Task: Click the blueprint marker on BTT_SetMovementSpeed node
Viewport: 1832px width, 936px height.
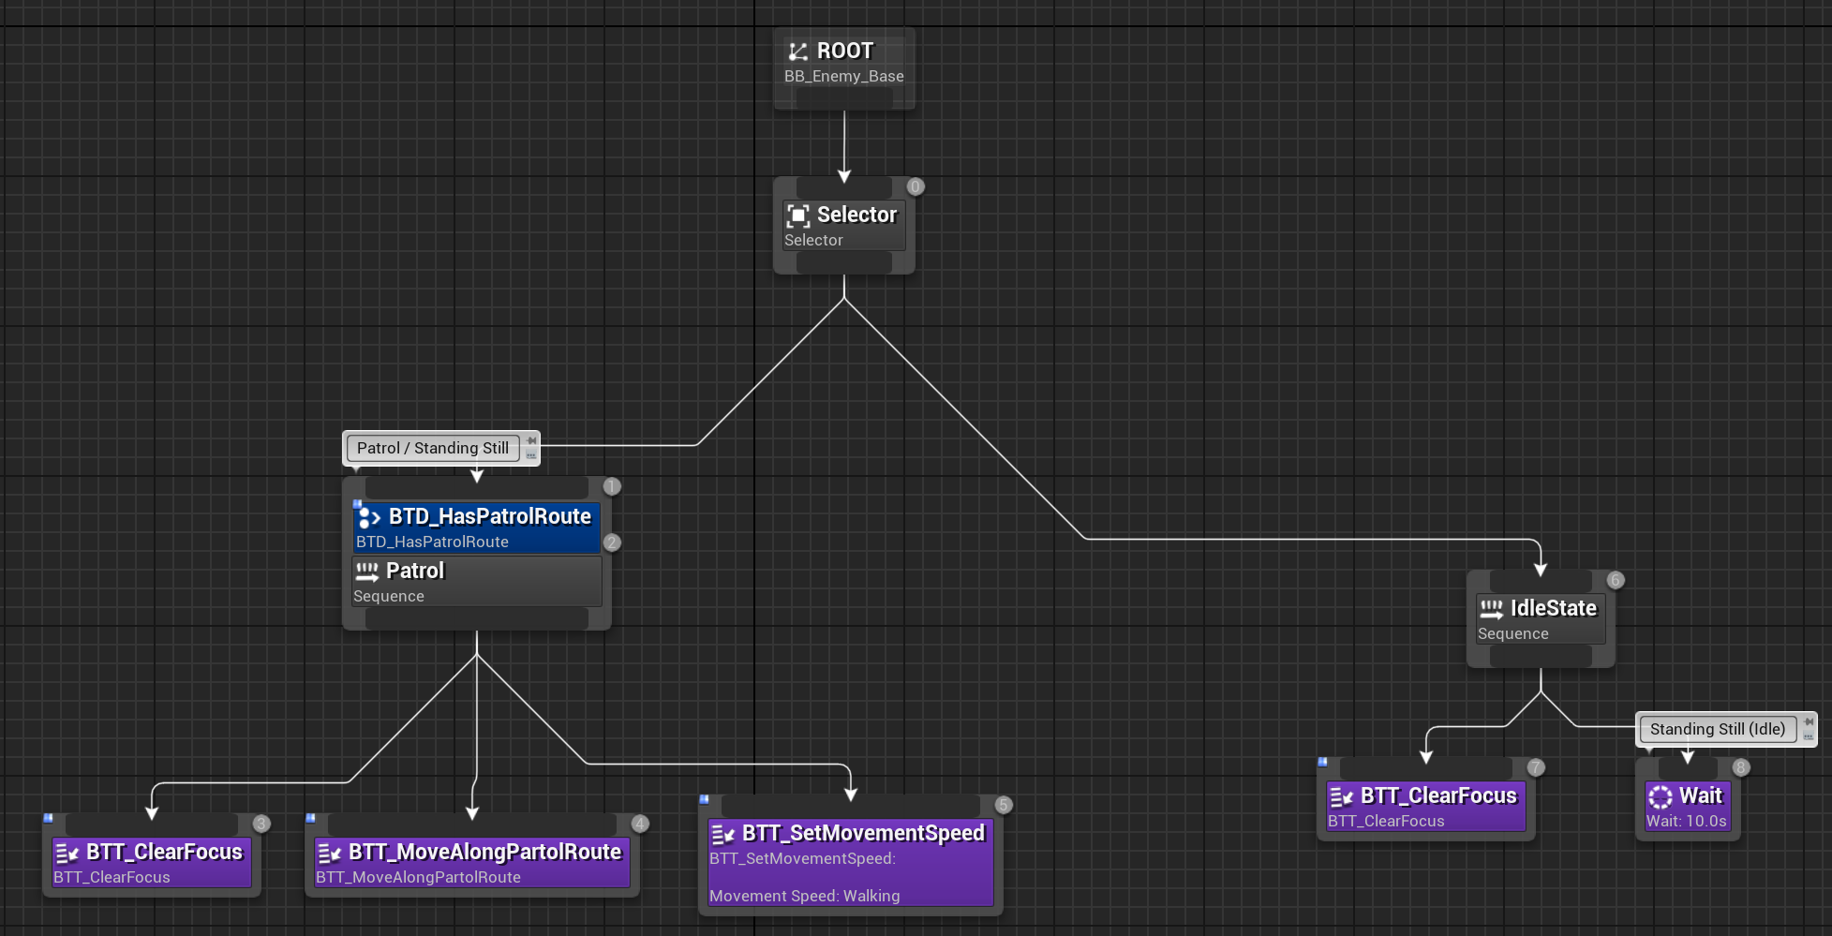Action: coord(704,799)
